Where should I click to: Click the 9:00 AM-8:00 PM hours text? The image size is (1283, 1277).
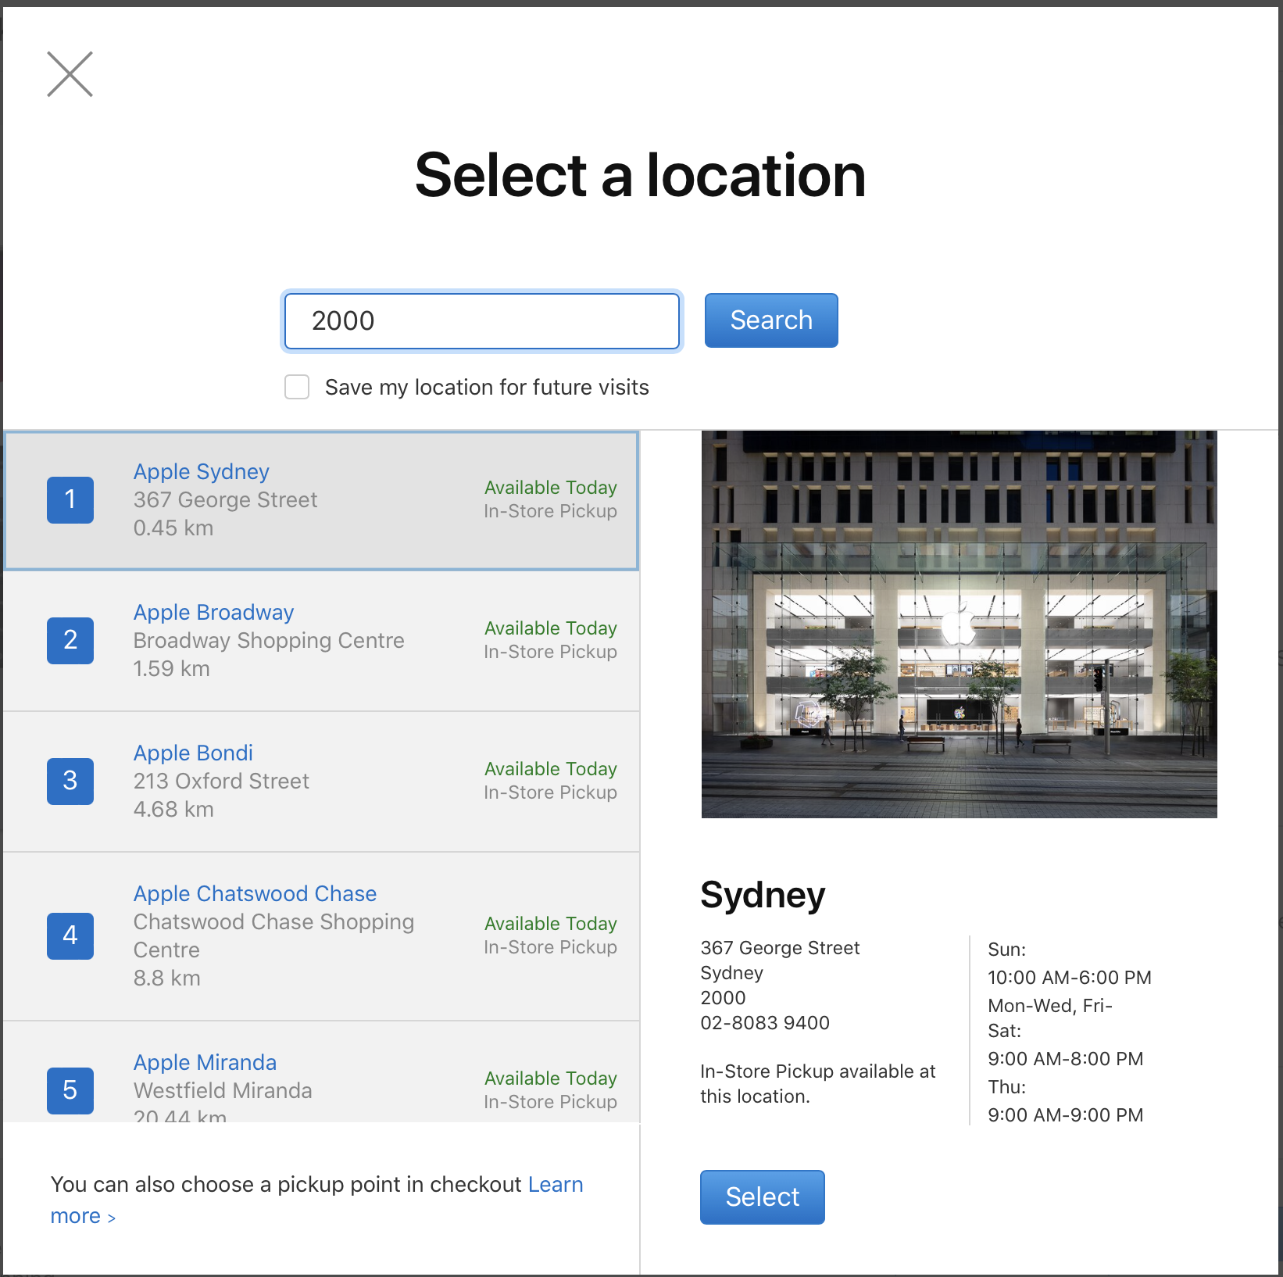[x=1066, y=1059]
